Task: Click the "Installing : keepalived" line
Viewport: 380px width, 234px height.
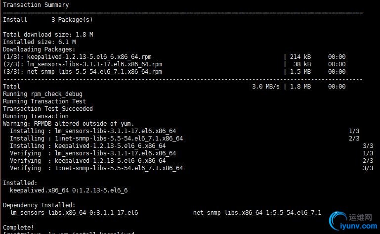Action: (87, 146)
